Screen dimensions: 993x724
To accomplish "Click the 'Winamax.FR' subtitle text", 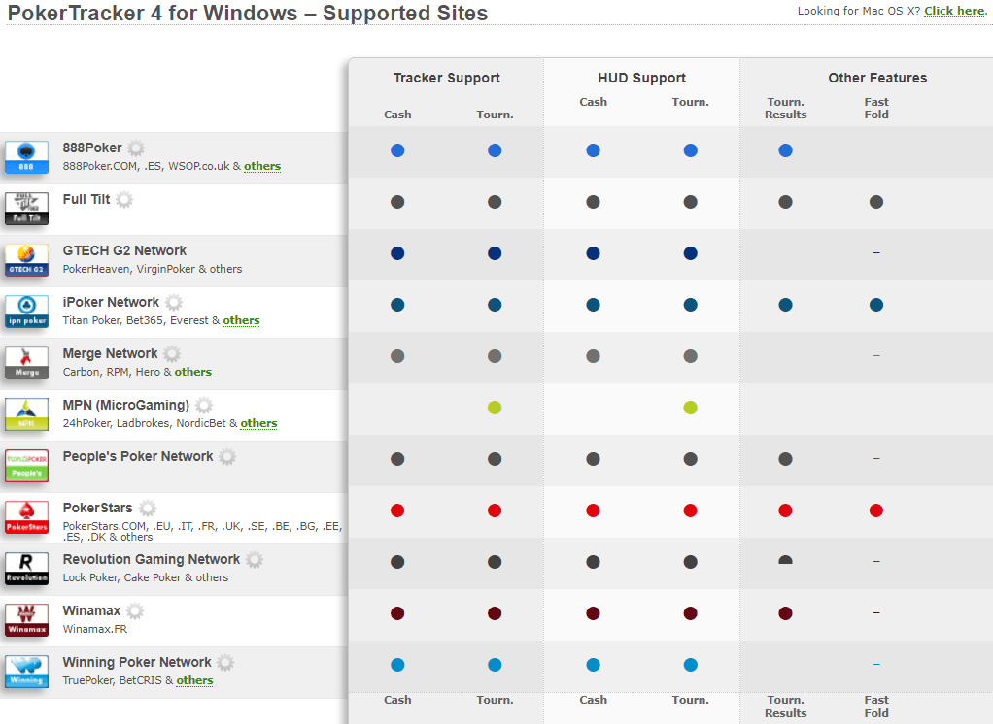I will tap(95, 629).
